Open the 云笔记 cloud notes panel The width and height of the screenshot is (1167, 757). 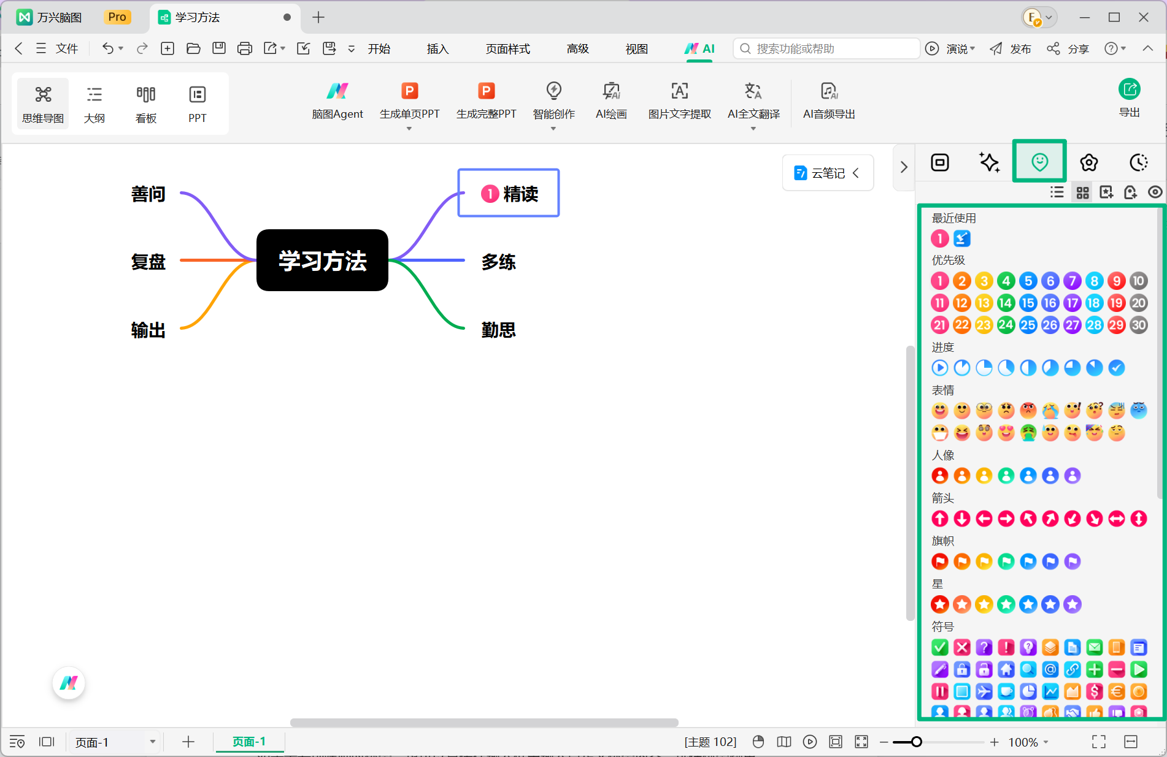pos(828,173)
